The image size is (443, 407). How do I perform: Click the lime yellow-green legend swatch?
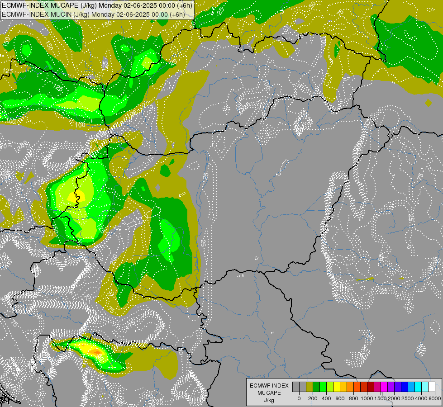pos(330,387)
